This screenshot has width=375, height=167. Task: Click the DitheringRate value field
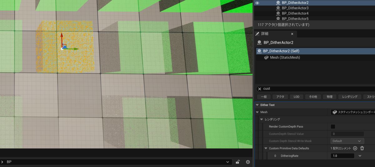click(x=342, y=156)
